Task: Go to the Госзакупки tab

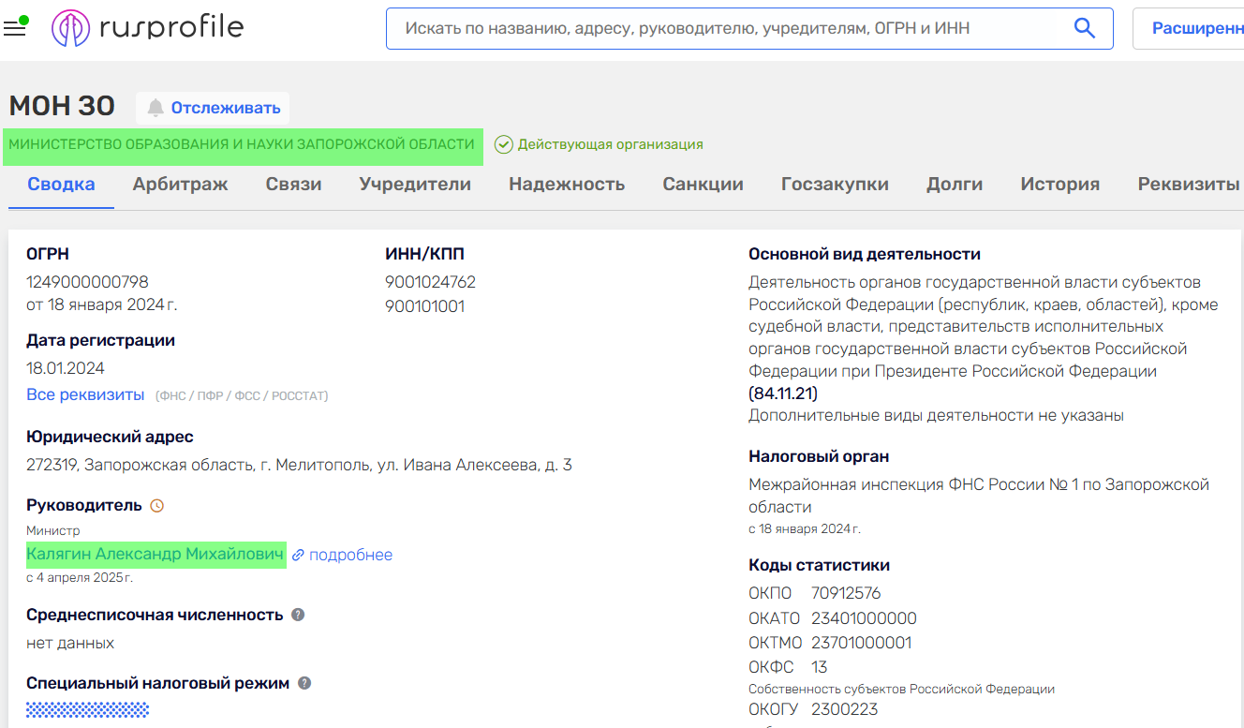Action: click(x=835, y=185)
